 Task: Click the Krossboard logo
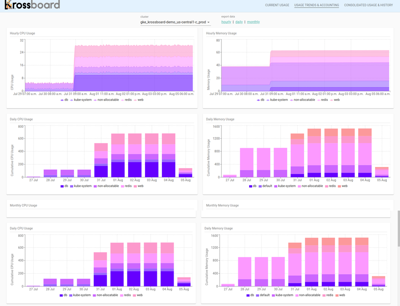(32, 5)
